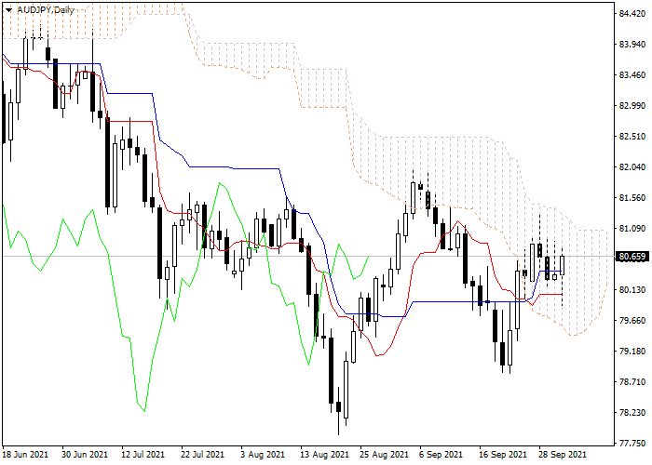Select the 81.090 price axis label

[x=632, y=229]
